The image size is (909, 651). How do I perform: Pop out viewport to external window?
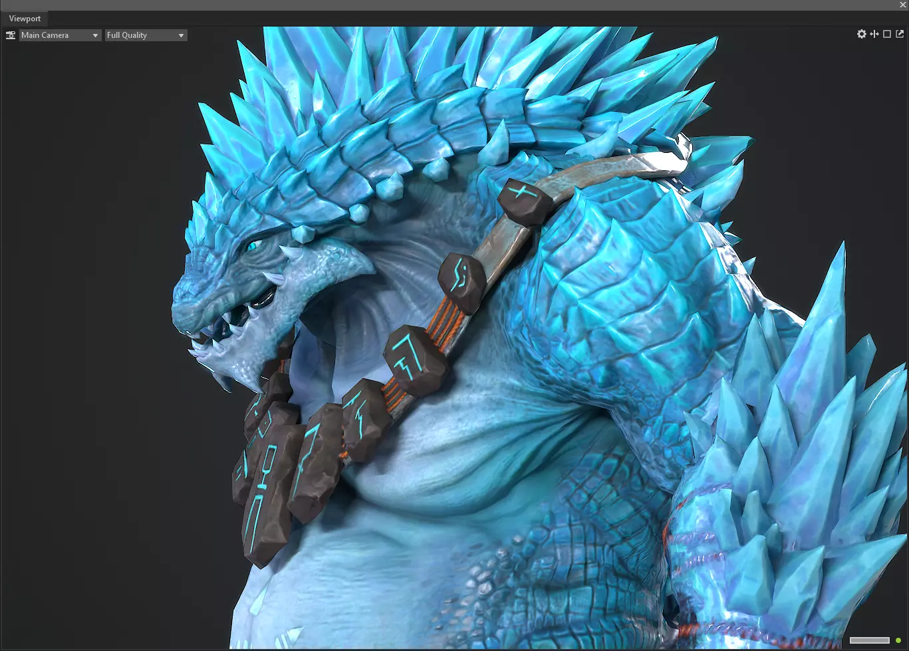900,34
